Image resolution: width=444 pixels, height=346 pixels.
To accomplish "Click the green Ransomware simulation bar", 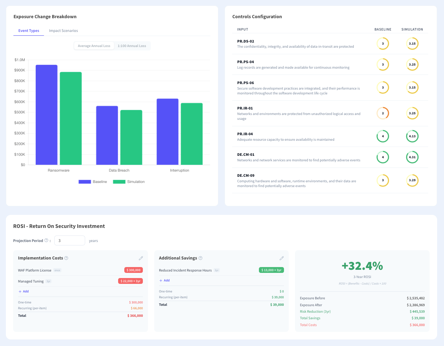I will pyautogui.click(x=71, y=118).
